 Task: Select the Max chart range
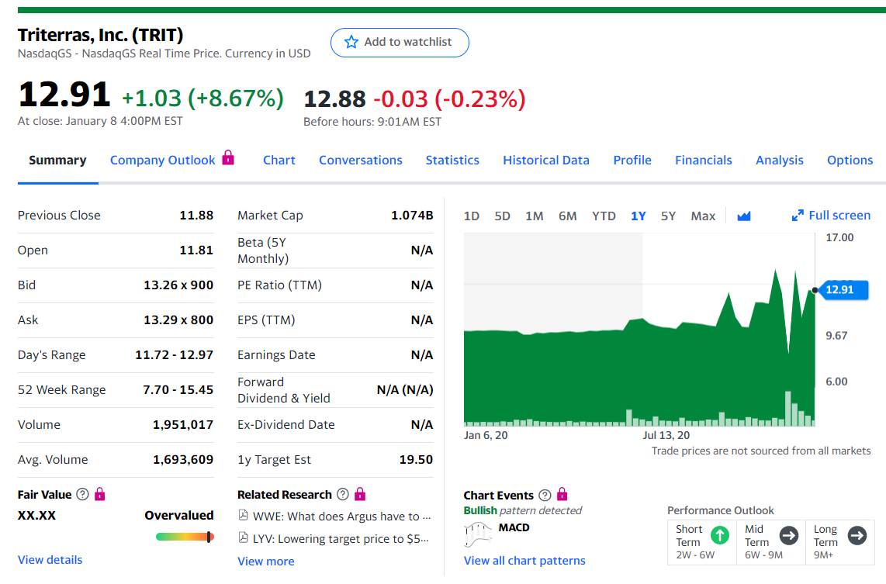tap(703, 216)
